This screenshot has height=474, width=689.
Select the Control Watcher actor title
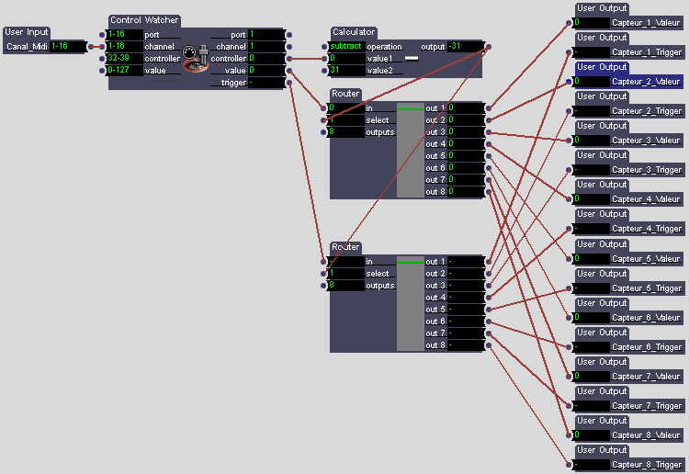click(x=144, y=20)
